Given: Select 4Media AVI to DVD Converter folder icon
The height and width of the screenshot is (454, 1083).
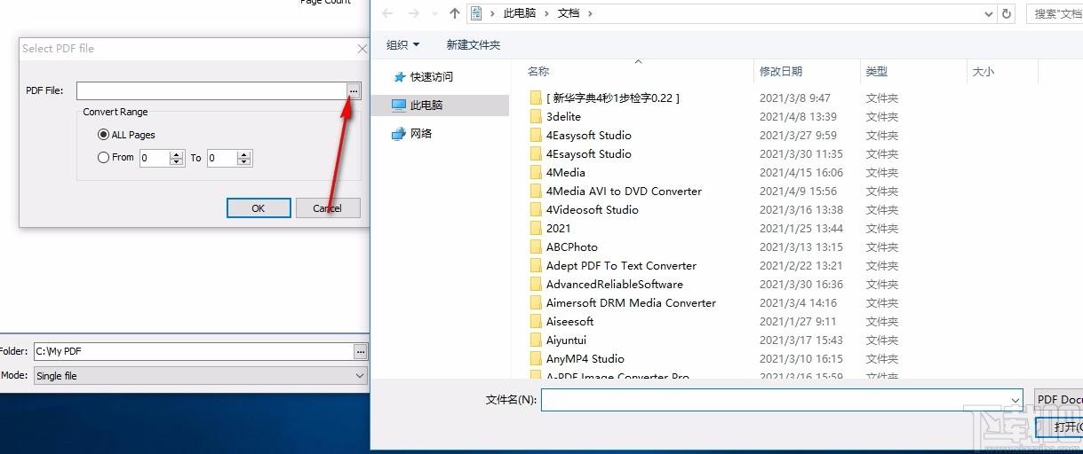Looking at the screenshot, I should point(536,191).
